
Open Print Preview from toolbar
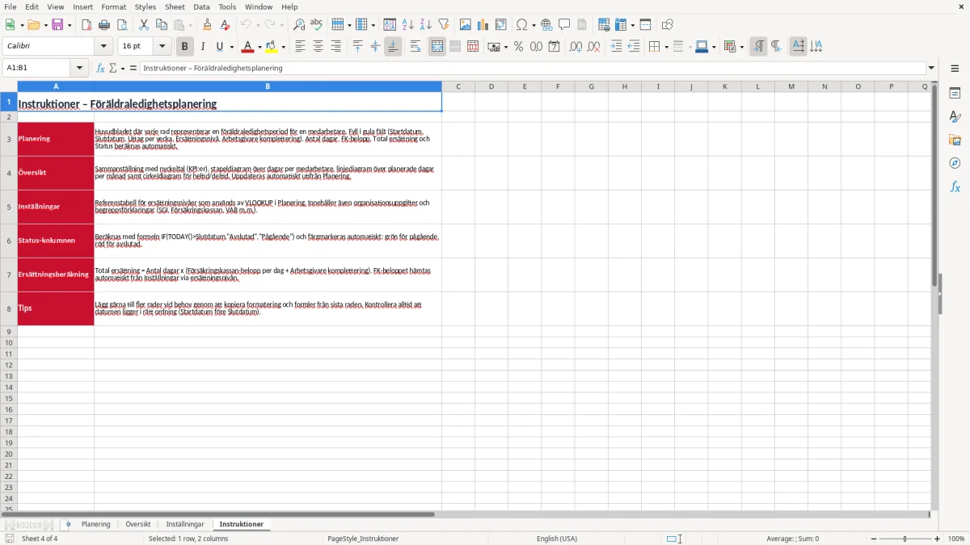[x=122, y=25]
